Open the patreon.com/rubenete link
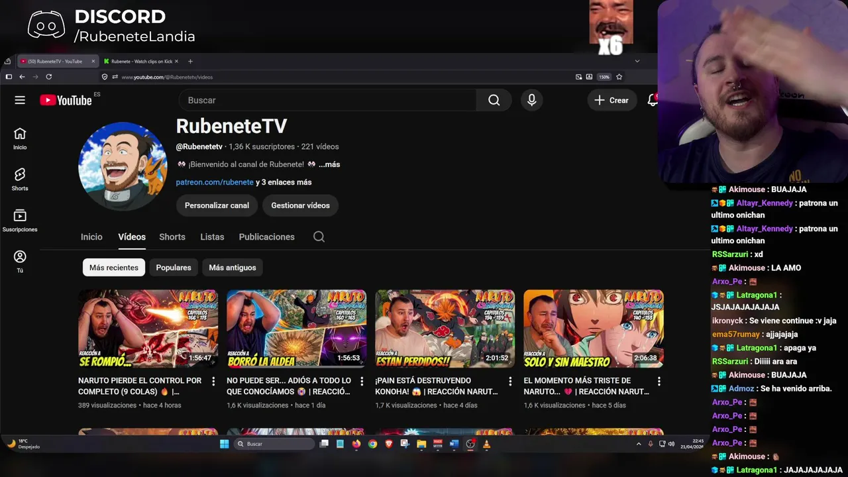The height and width of the screenshot is (477, 848). point(215,182)
